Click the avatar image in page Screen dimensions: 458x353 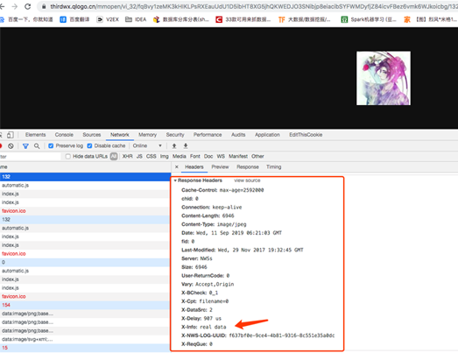(384, 78)
